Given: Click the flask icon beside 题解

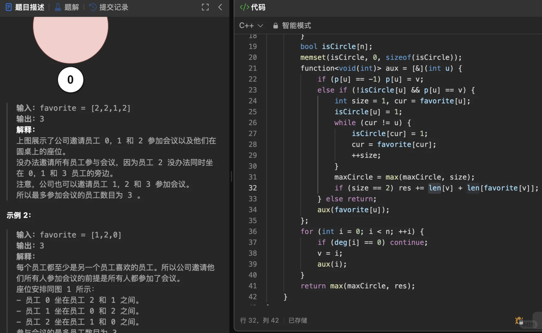Looking at the screenshot, I should pos(58,7).
